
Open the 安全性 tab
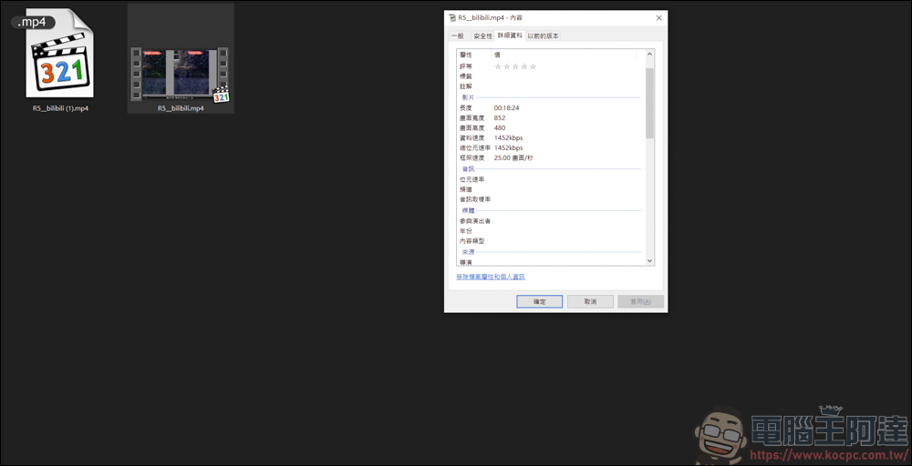click(482, 36)
